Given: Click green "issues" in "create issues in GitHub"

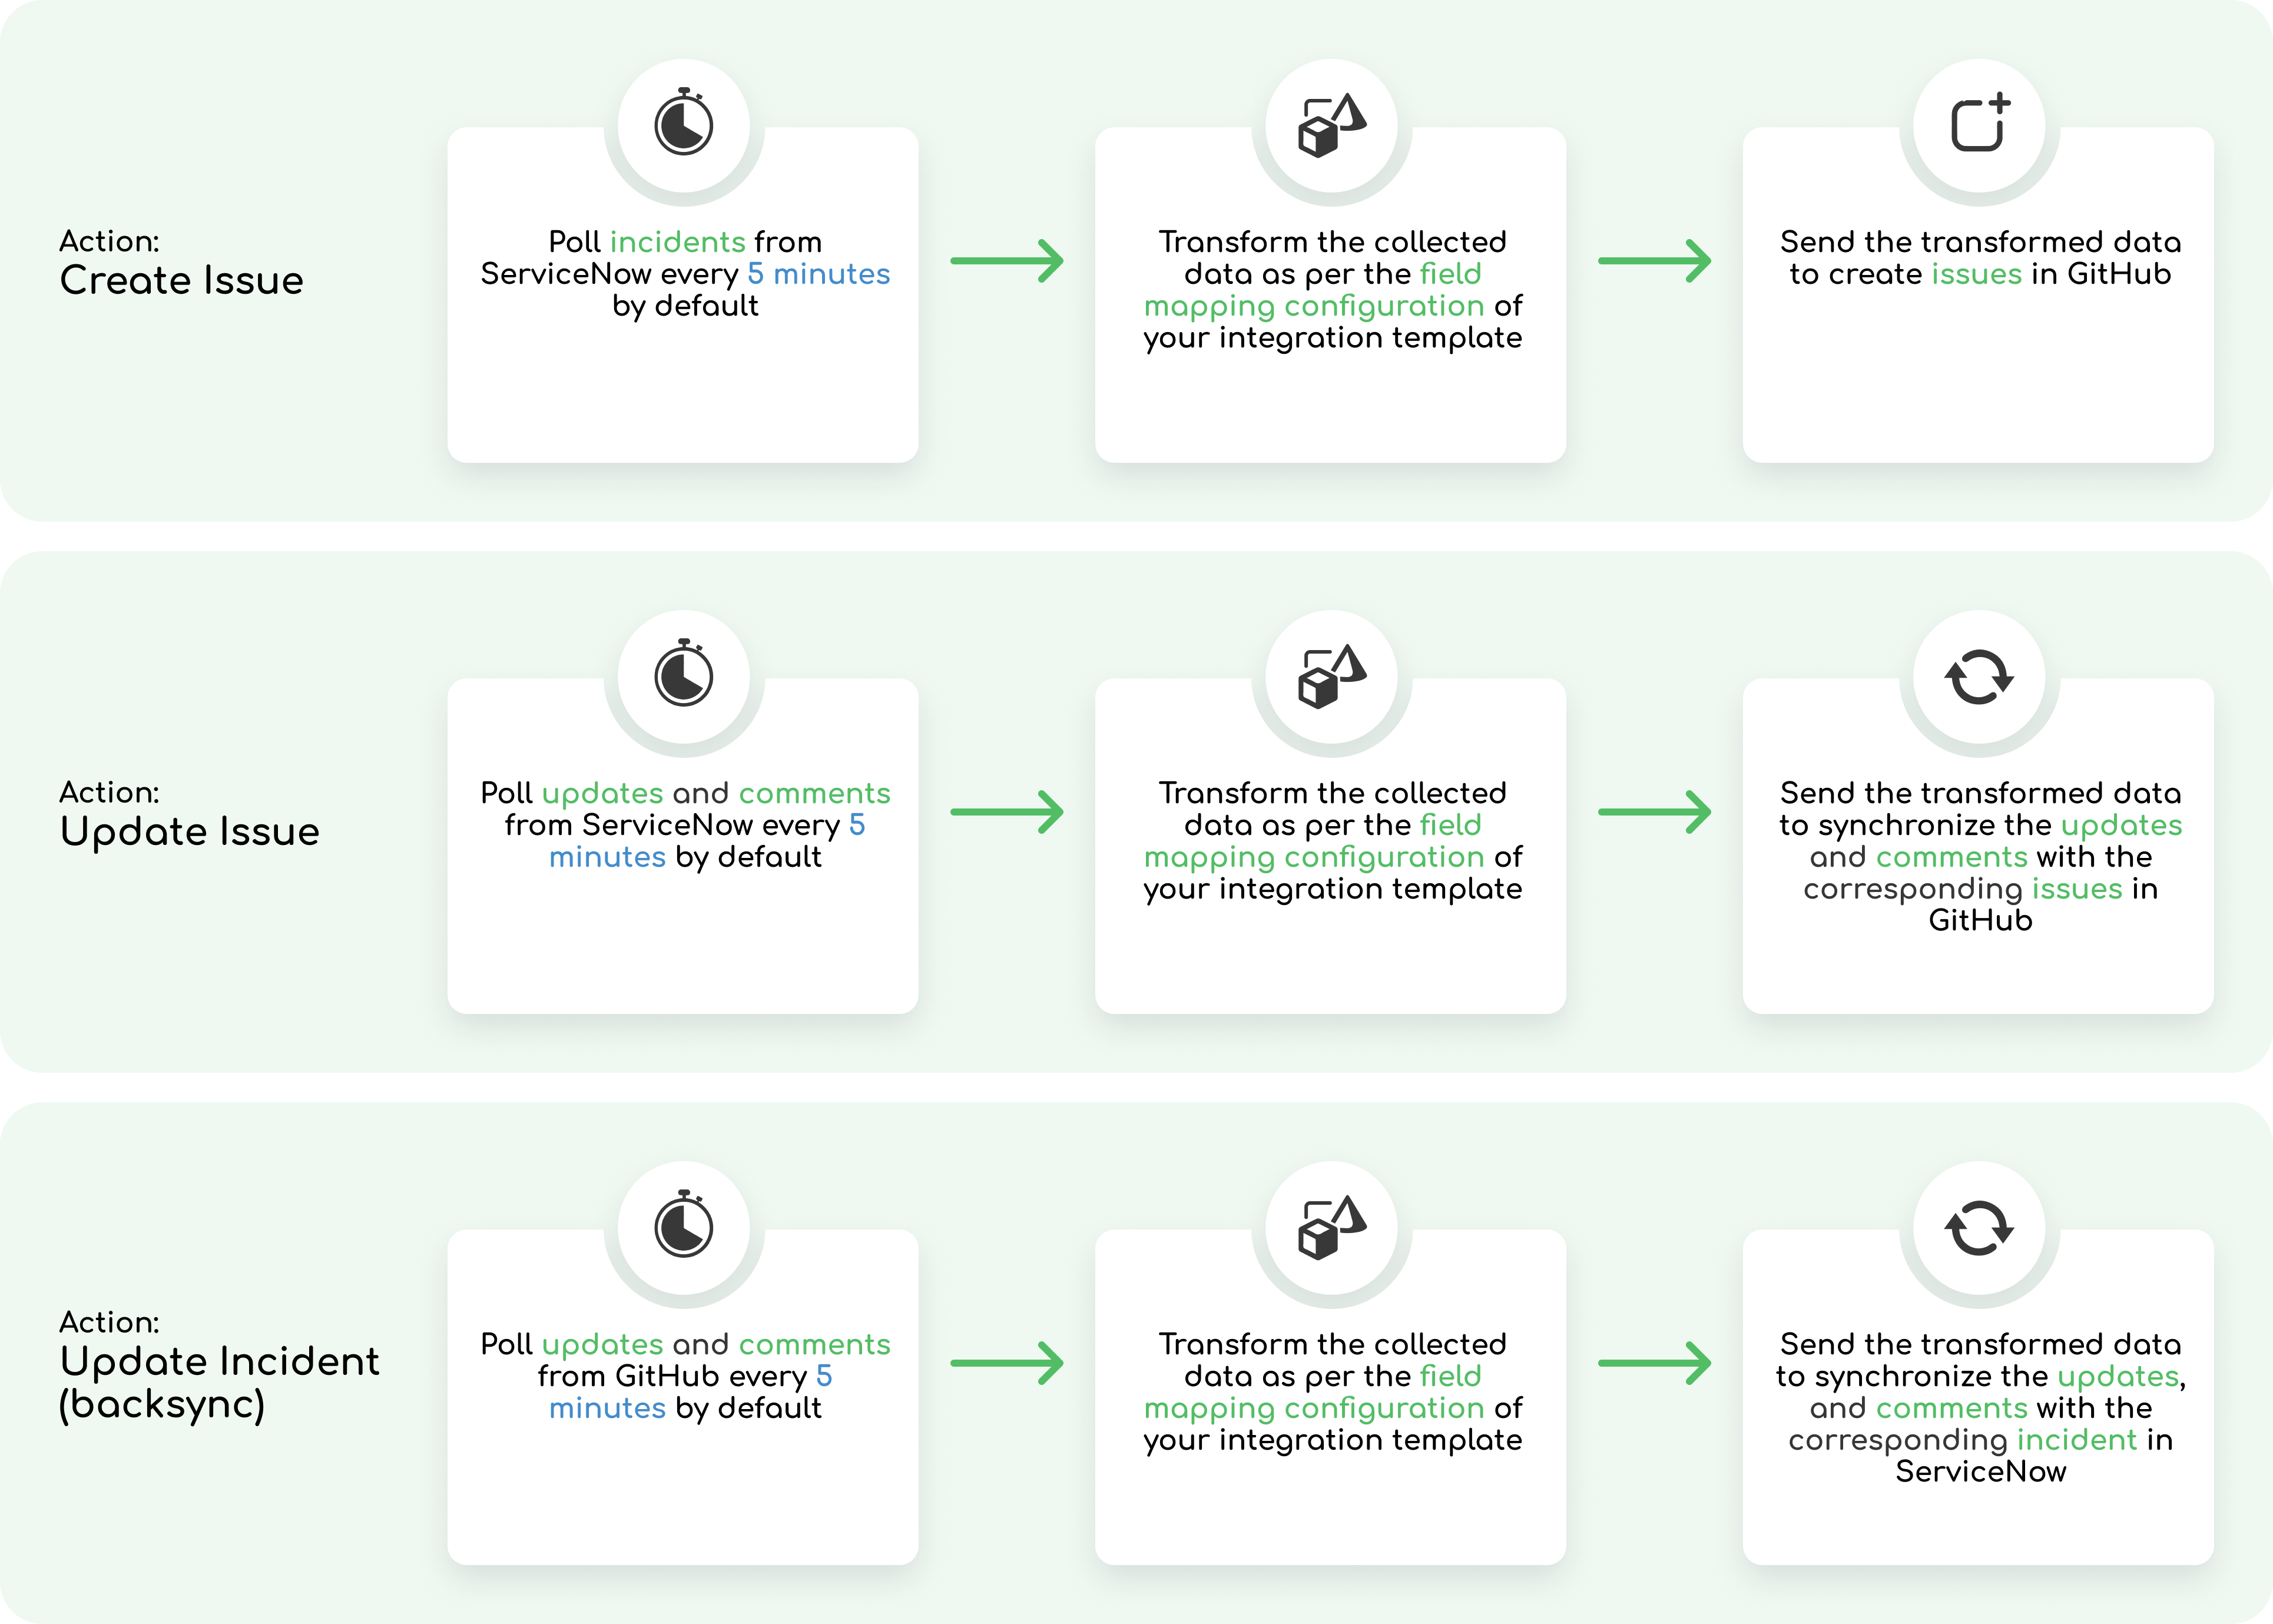Looking at the screenshot, I should tap(1976, 274).
